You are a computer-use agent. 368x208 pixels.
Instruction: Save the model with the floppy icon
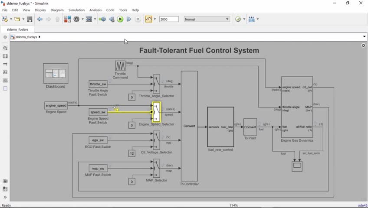(30, 19)
